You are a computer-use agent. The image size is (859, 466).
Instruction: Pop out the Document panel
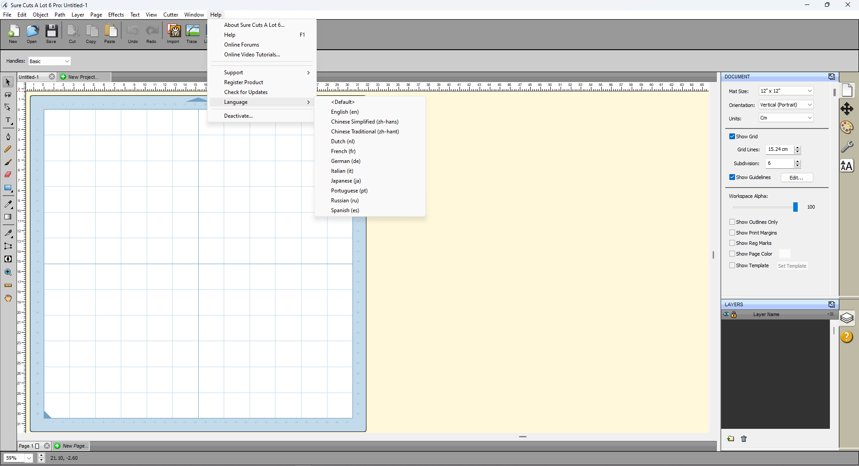coord(831,77)
